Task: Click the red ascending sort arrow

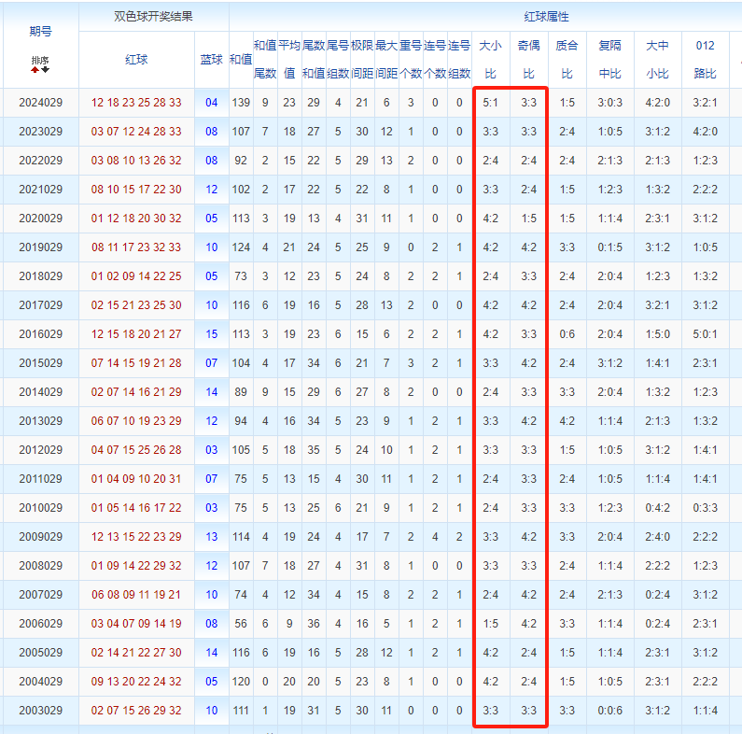Action: [35, 70]
